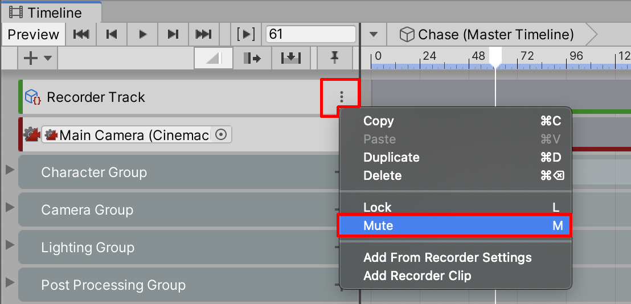Play the timeline

(142, 35)
